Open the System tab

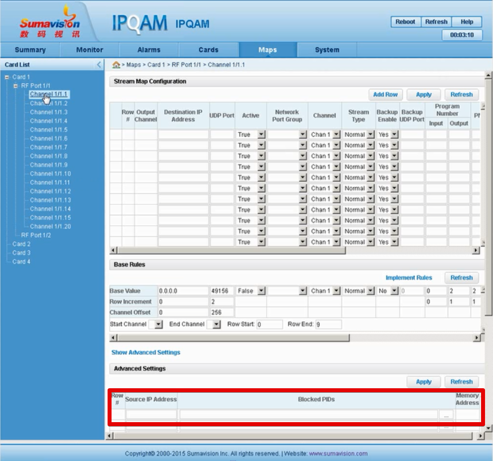tap(327, 50)
